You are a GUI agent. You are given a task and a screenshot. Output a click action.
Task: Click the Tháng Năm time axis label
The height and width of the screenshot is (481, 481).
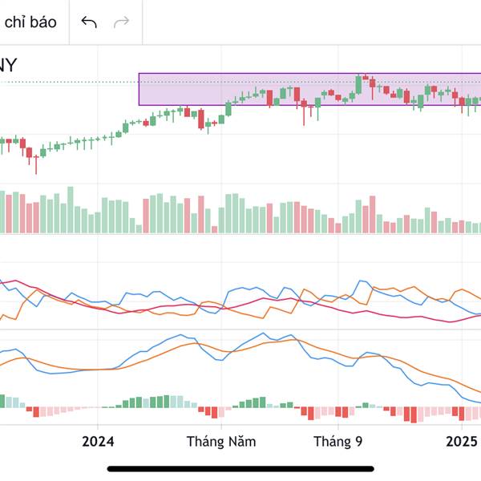[x=221, y=442]
